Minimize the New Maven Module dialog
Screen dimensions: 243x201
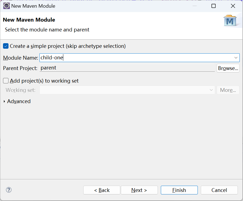tap(195, 6)
